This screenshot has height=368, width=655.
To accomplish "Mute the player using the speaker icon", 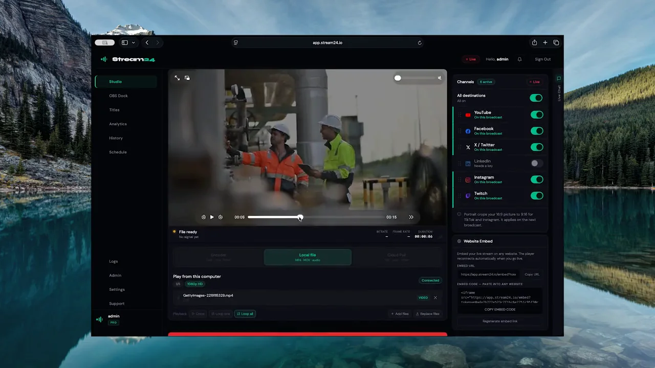I will coord(439,78).
